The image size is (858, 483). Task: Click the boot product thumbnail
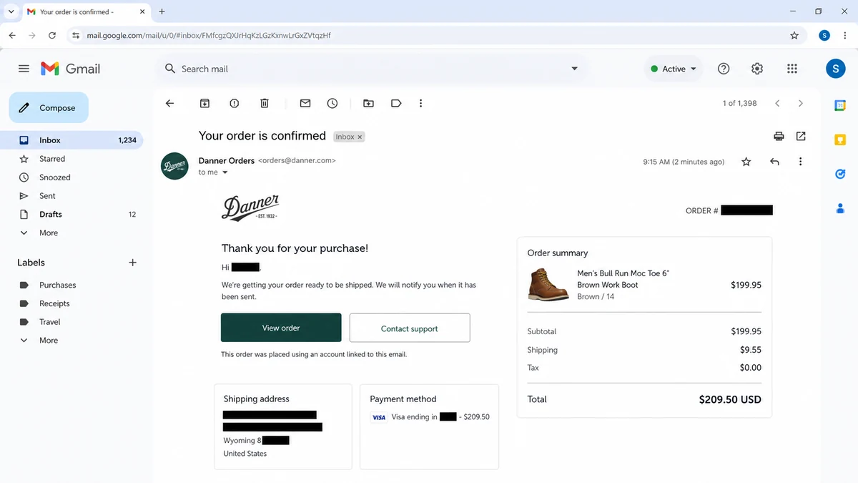(548, 284)
